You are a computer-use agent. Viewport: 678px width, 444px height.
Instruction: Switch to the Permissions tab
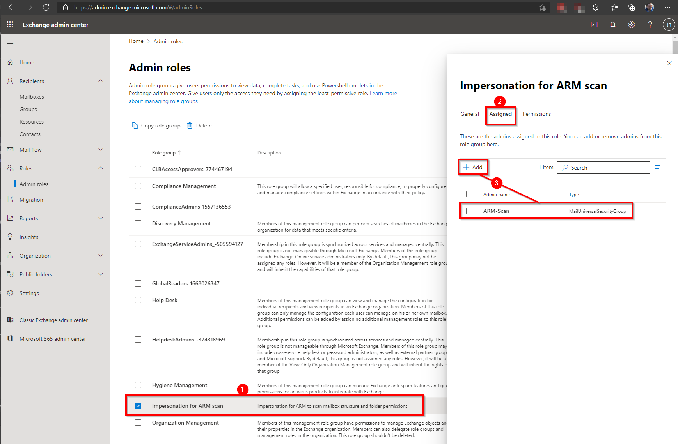[x=536, y=114]
